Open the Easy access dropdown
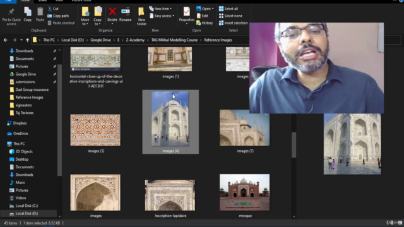The image size is (404, 227). tap(162, 16)
